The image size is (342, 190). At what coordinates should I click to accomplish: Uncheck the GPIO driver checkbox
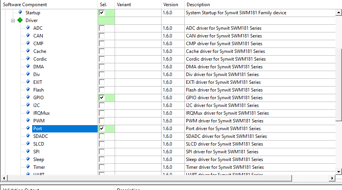pyautogui.click(x=102, y=98)
